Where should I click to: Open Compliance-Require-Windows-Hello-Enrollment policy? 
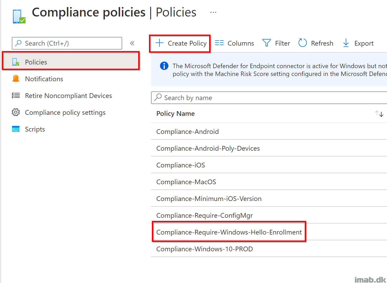(229, 232)
